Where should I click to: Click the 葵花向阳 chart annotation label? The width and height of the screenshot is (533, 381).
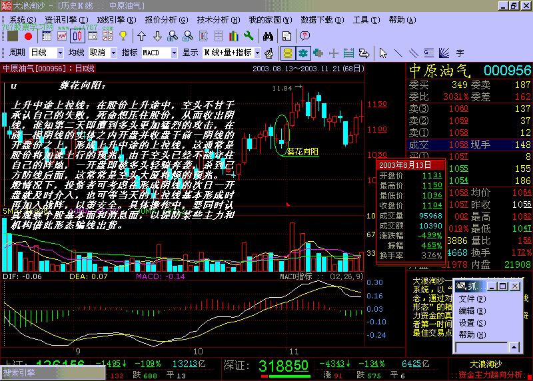(x=302, y=152)
